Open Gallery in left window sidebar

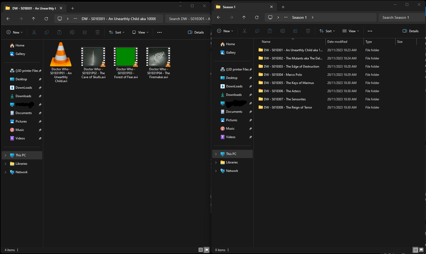(x=20, y=54)
